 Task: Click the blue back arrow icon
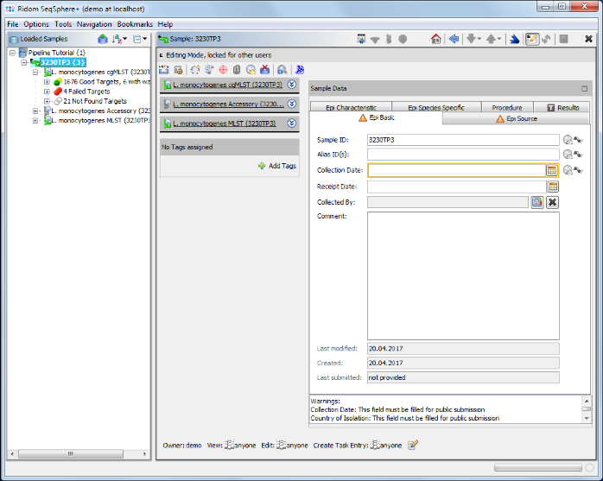click(x=454, y=39)
